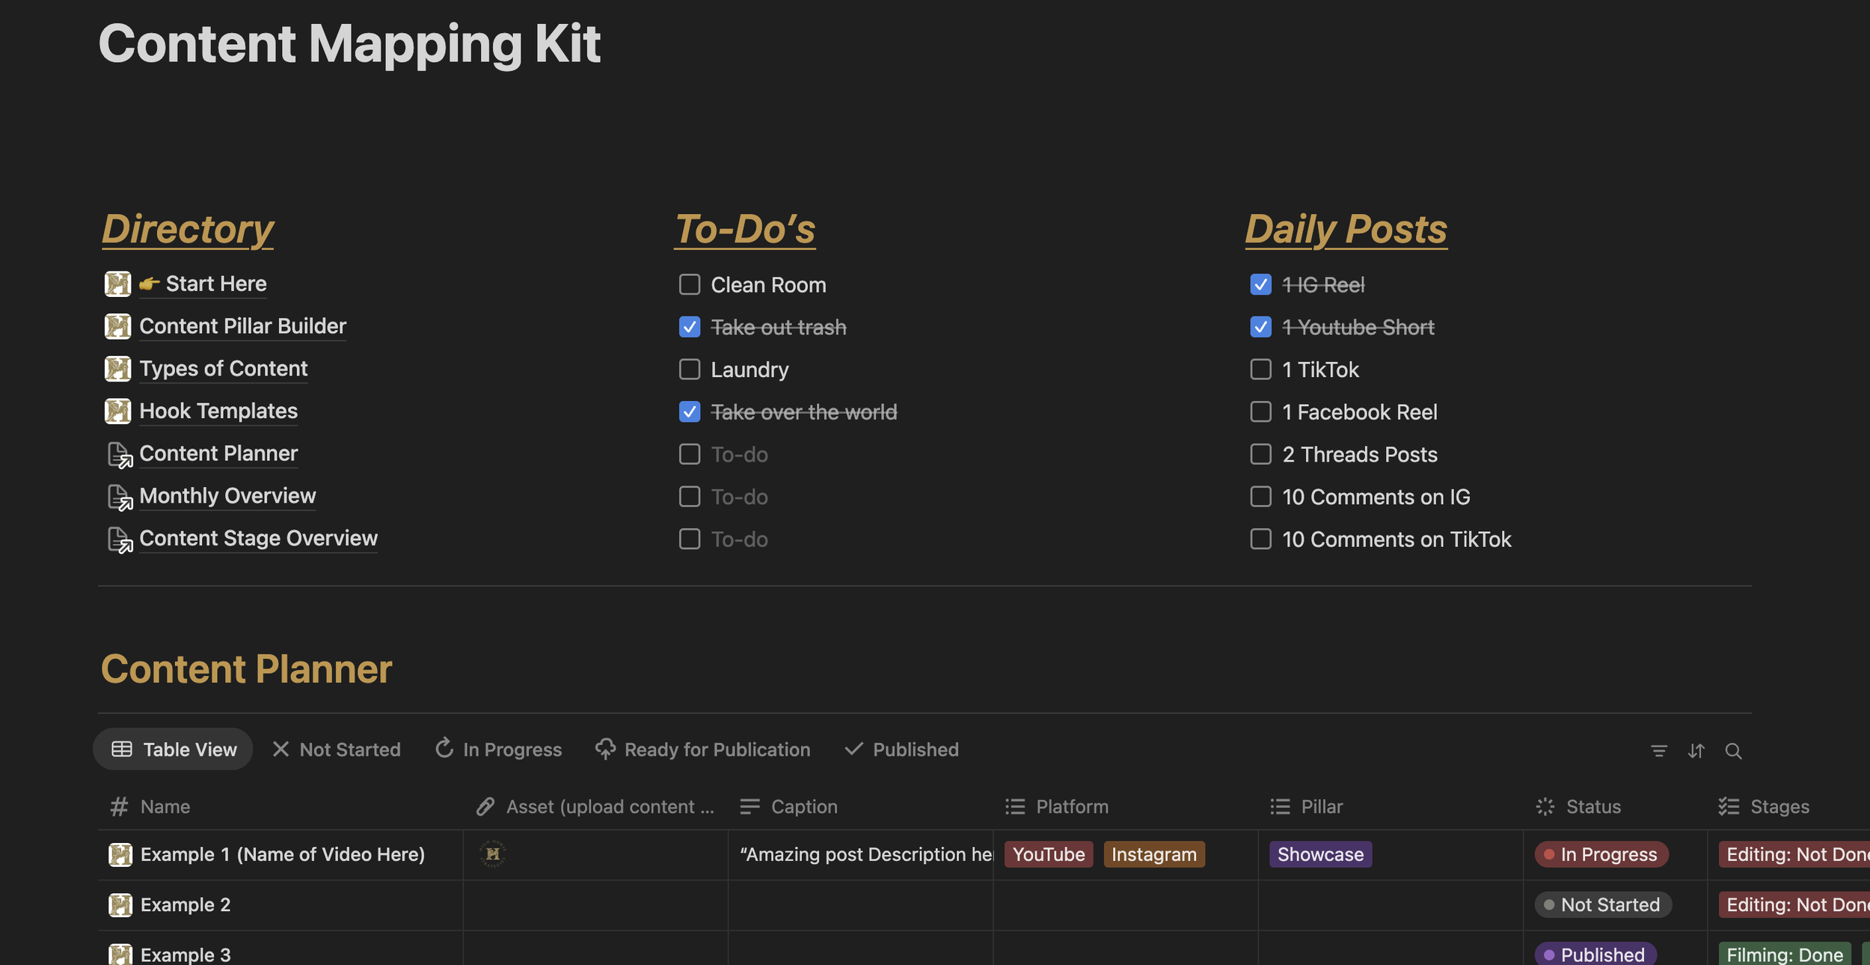This screenshot has width=1870, height=965.
Task: Click the Content Planner linked-page icon
Action: pyautogui.click(x=120, y=454)
